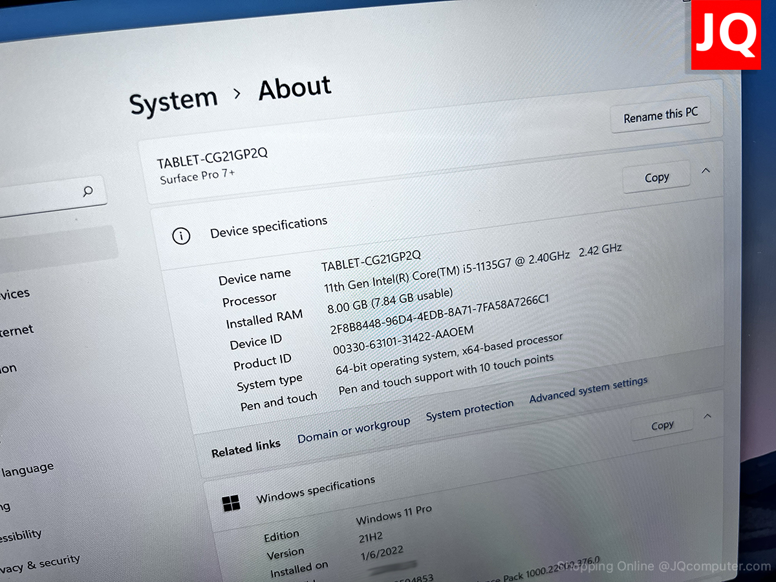Image resolution: width=776 pixels, height=582 pixels.
Task: Open the System protection link
Action: [x=469, y=410]
